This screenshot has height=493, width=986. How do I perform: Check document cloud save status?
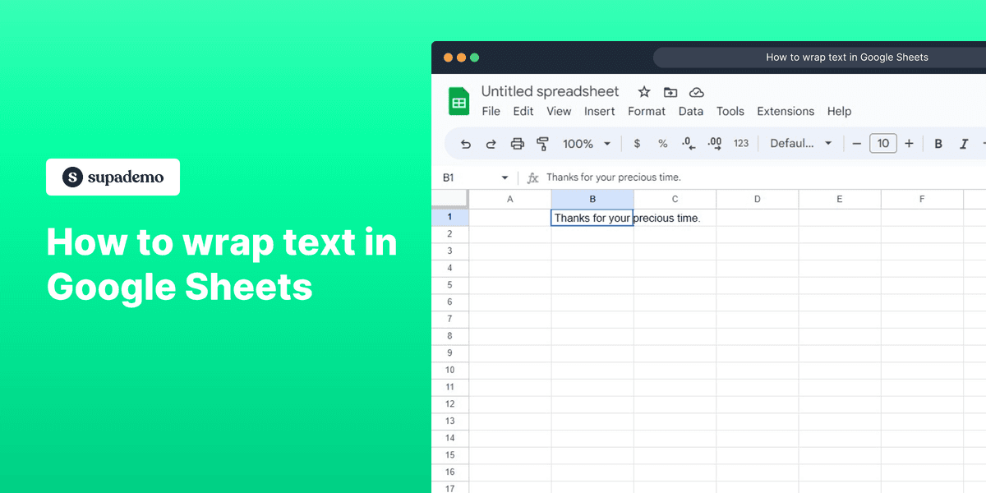[697, 92]
